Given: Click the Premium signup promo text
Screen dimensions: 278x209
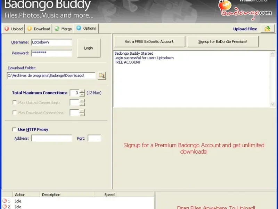Looking at the screenshot, I should [194, 148].
